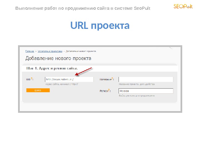
Task: Click the help question mark next to Название
Action: (112, 78)
